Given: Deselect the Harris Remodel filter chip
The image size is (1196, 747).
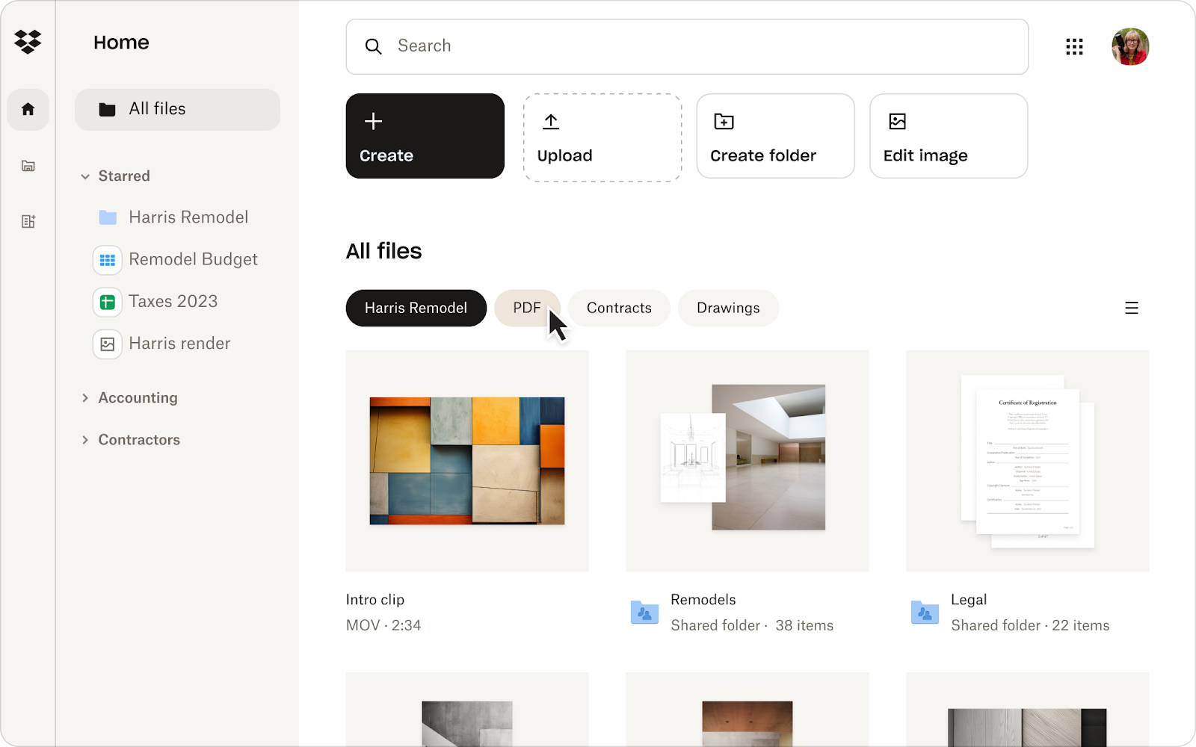Looking at the screenshot, I should point(416,307).
